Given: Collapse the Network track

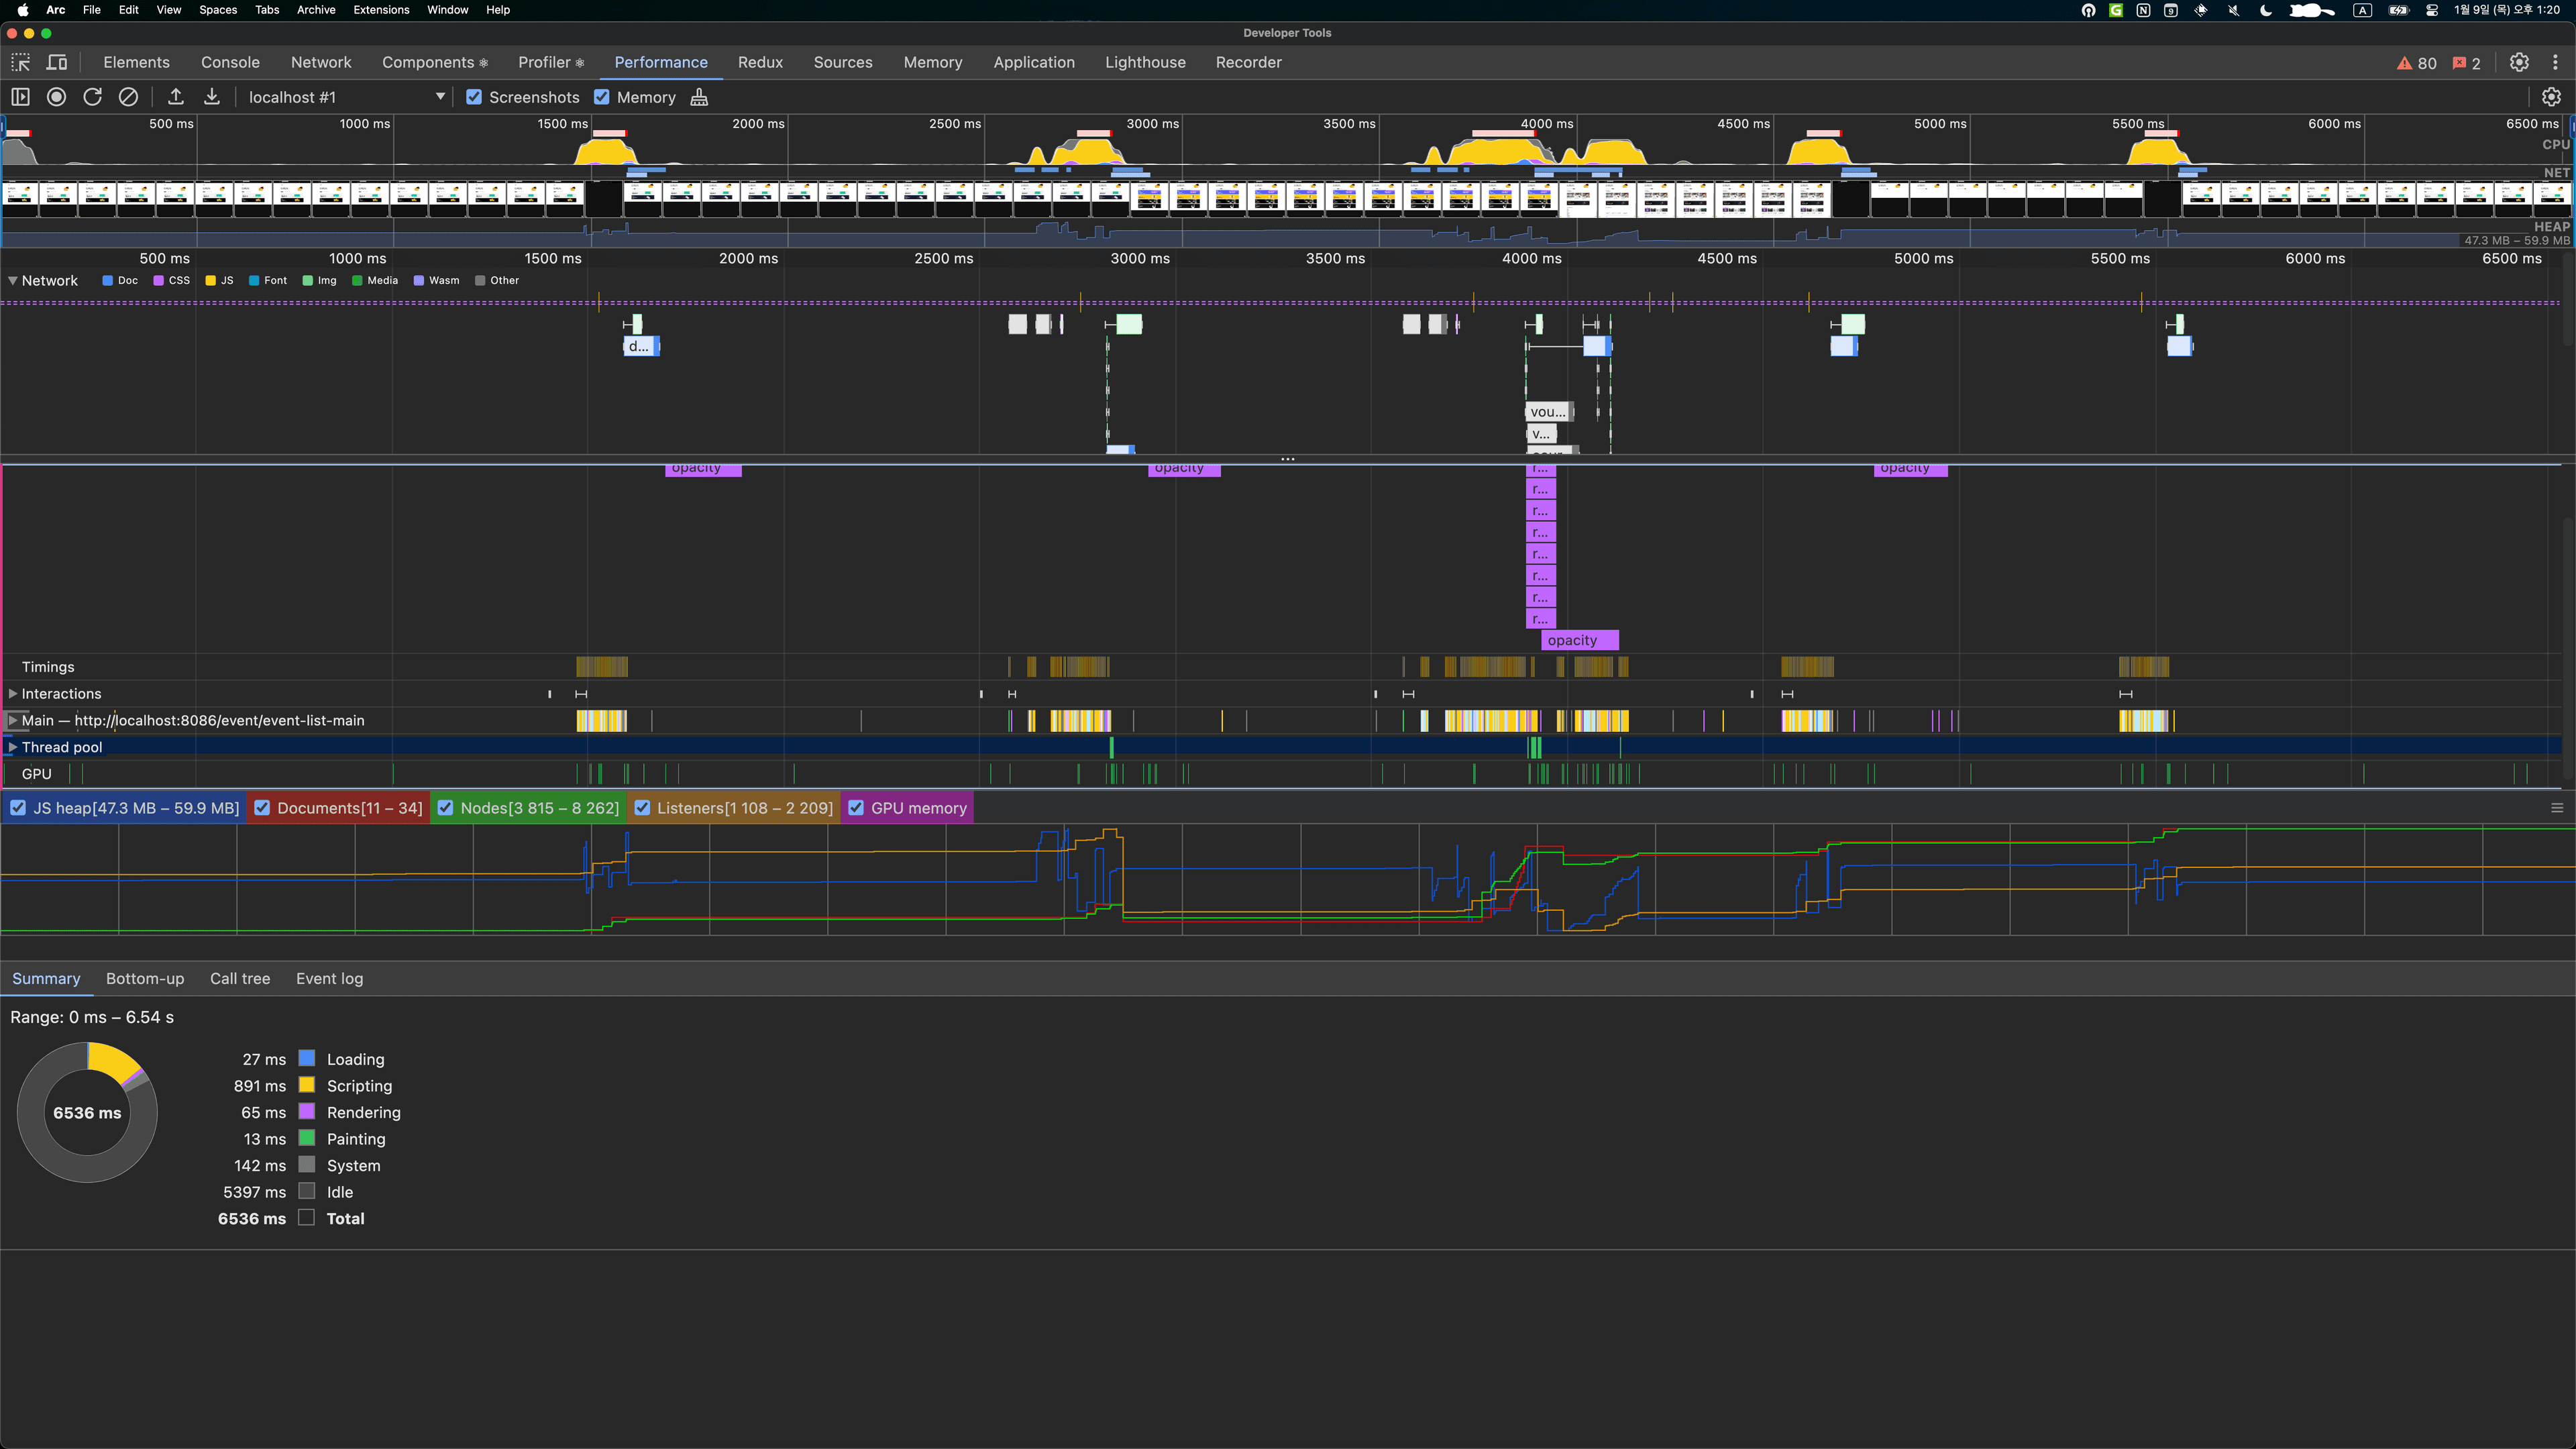Looking at the screenshot, I should pos(13,281).
